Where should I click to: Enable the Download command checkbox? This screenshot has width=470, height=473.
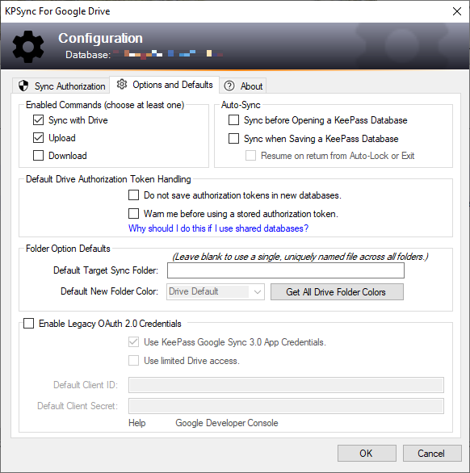(x=38, y=156)
